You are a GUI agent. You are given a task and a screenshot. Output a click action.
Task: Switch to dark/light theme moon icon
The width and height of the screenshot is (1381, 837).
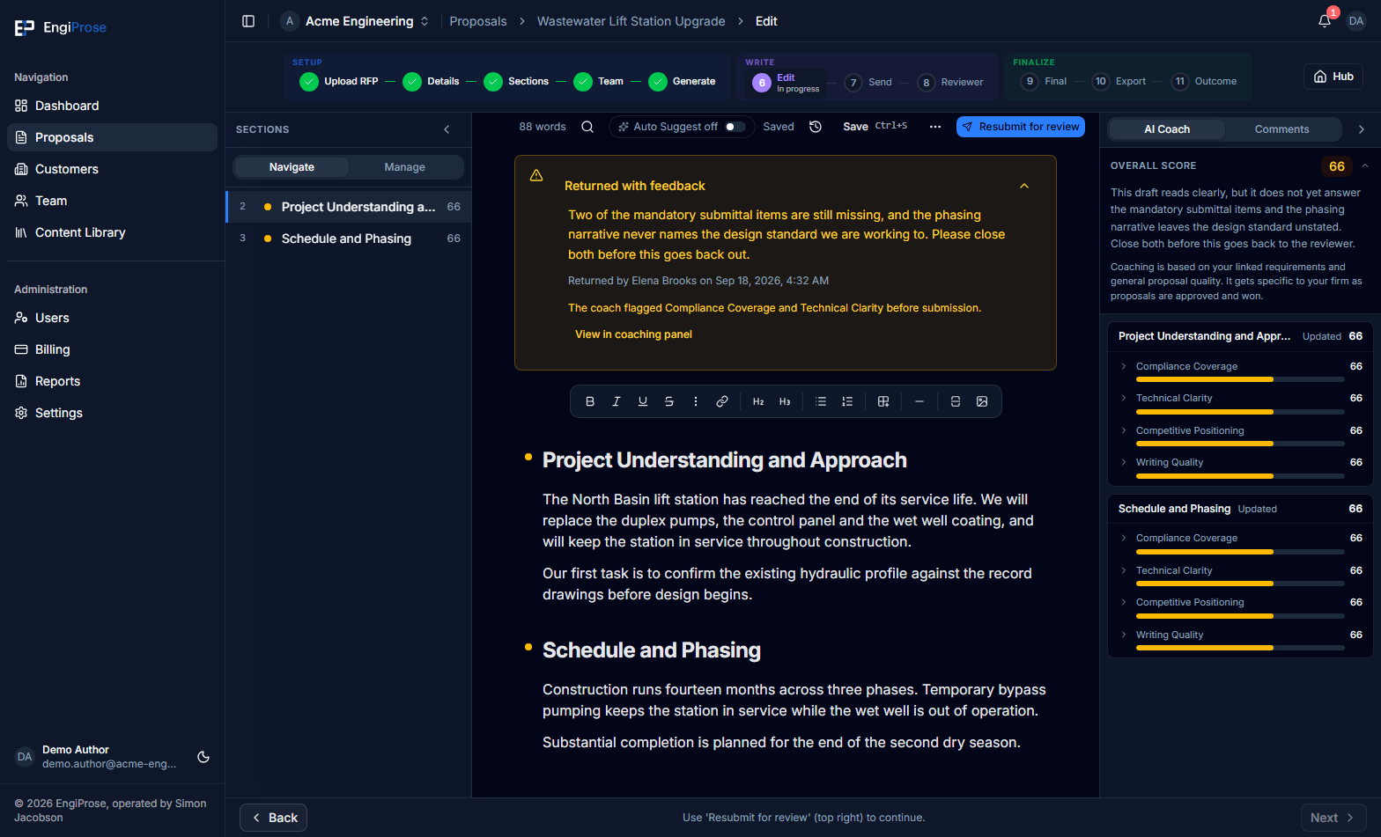pyautogui.click(x=203, y=757)
